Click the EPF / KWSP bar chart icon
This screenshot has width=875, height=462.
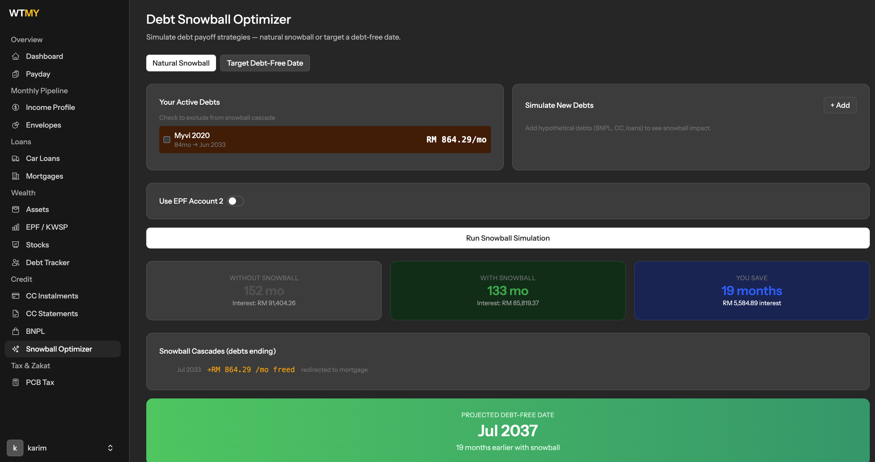pyautogui.click(x=16, y=227)
